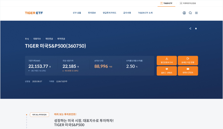Click the 기준가격(NAV) label
This screenshot has height=129, width=223.
click(x=34, y=61)
